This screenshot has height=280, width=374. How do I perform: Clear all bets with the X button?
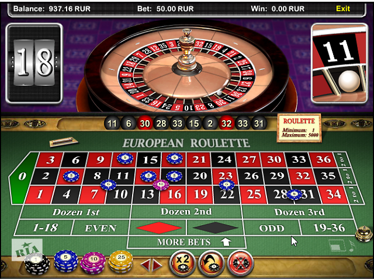(240, 263)
